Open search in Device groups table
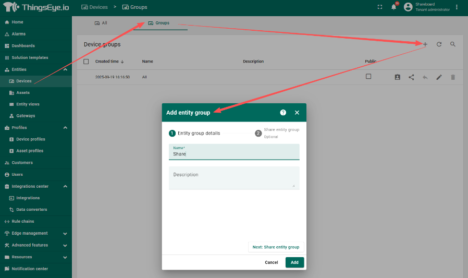Screen dimensions: 468x278 pyautogui.click(x=453, y=44)
